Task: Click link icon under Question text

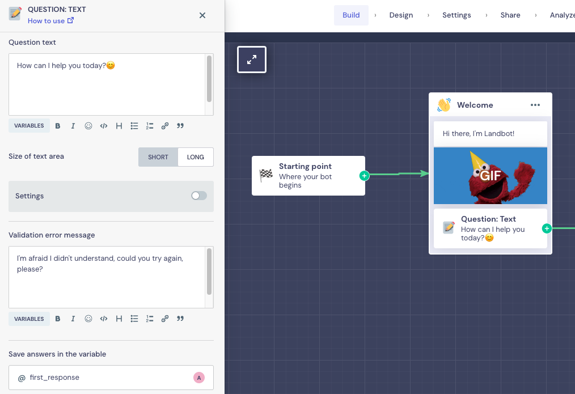Action: pyautogui.click(x=165, y=126)
